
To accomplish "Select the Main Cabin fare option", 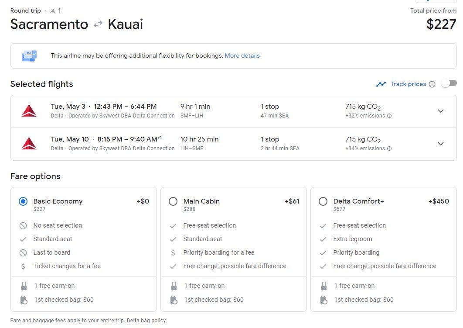I will click(x=173, y=201).
